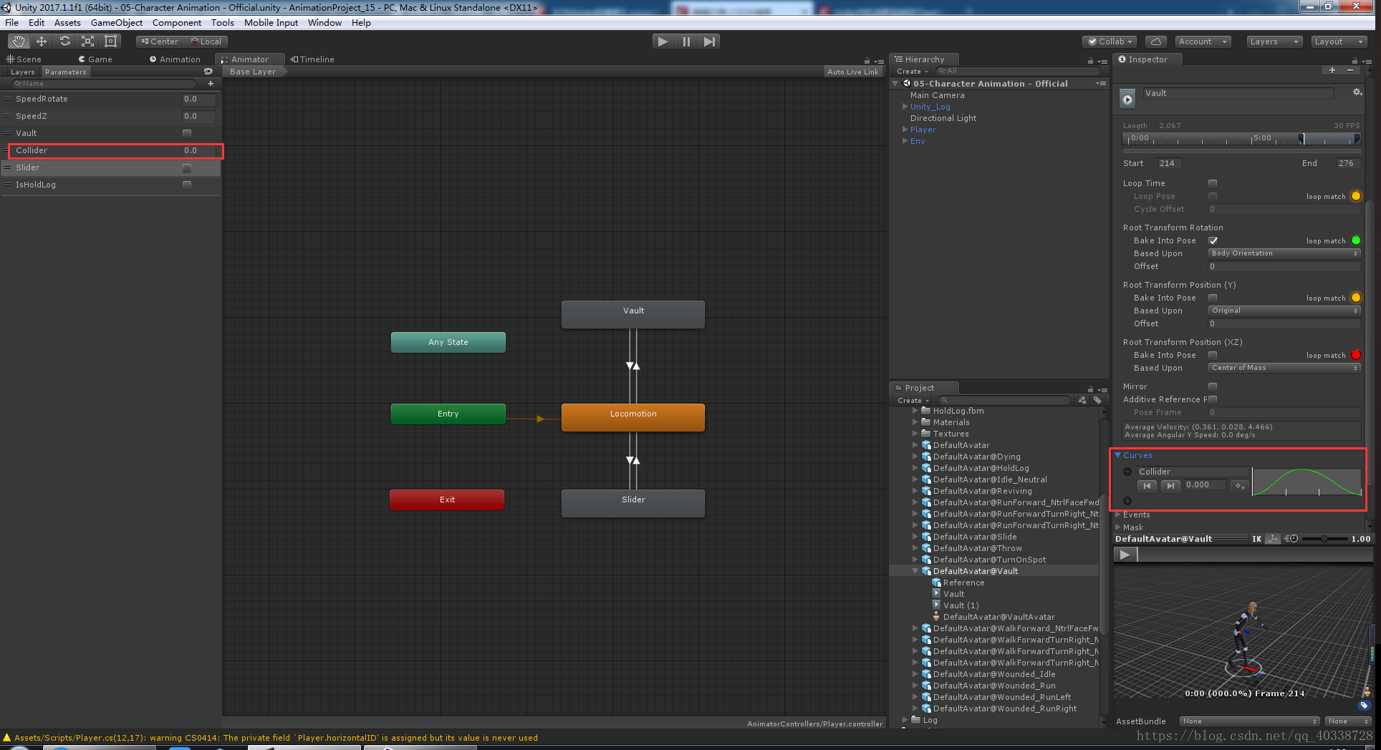The height and width of the screenshot is (750, 1381).
Task: Select the Locomotion state node
Action: point(633,417)
